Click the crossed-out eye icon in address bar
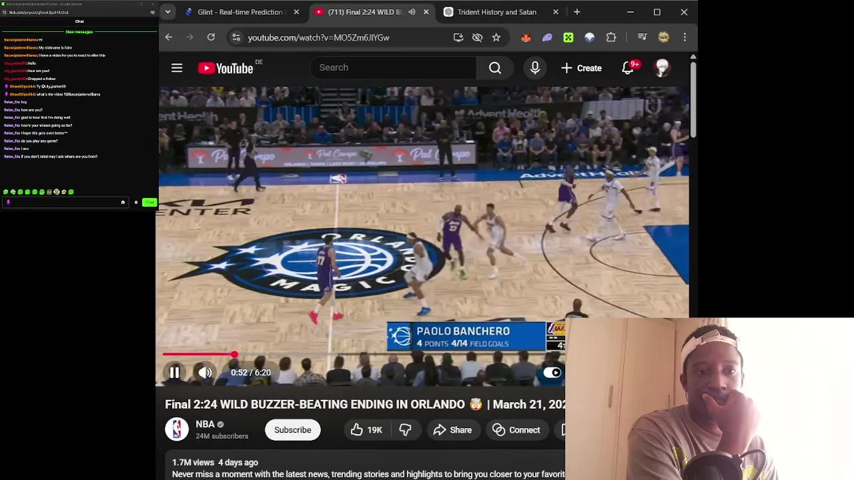The height and width of the screenshot is (480, 854). pyautogui.click(x=477, y=37)
